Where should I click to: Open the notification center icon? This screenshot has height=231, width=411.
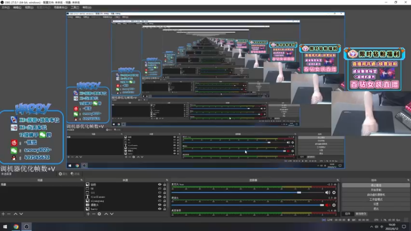pyautogui.click(x=404, y=227)
